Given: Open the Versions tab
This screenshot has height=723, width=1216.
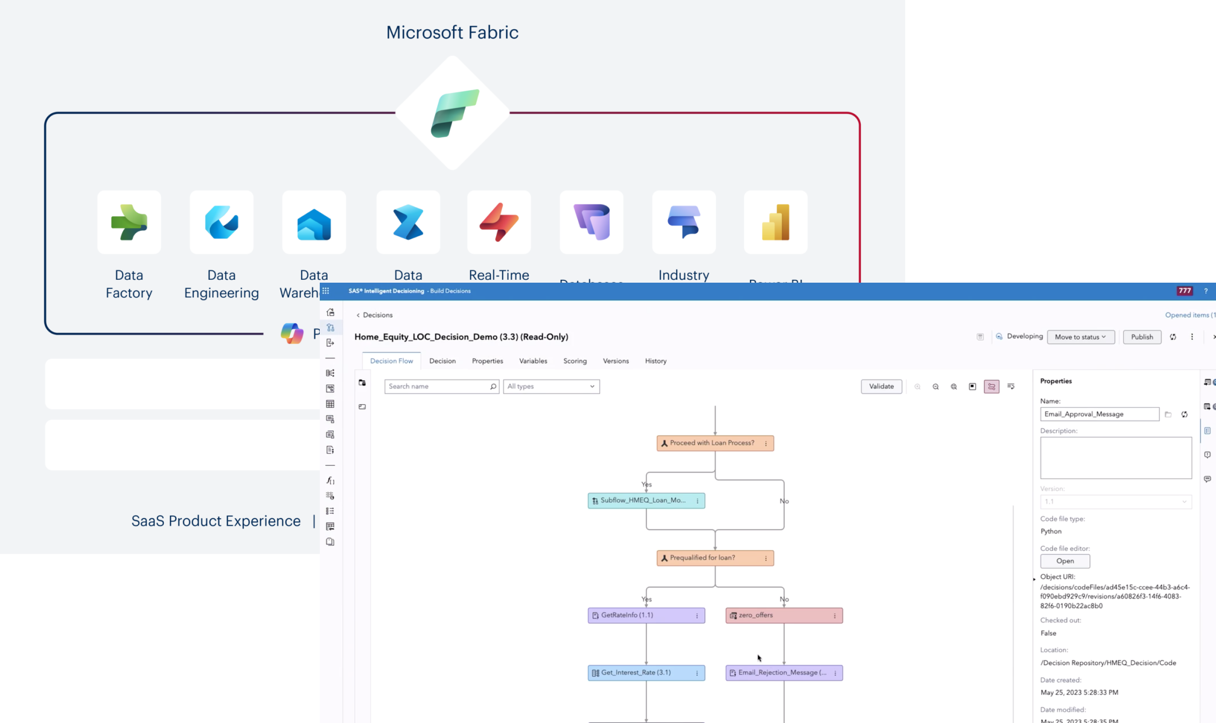Looking at the screenshot, I should click(616, 361).
